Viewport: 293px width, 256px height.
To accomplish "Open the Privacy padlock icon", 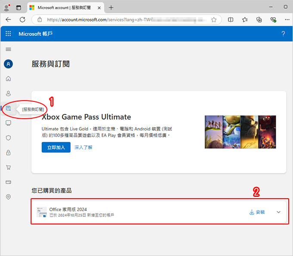I will (8, 152).
